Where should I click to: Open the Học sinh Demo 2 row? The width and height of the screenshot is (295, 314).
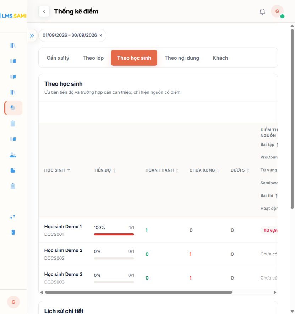pos(158,254)
